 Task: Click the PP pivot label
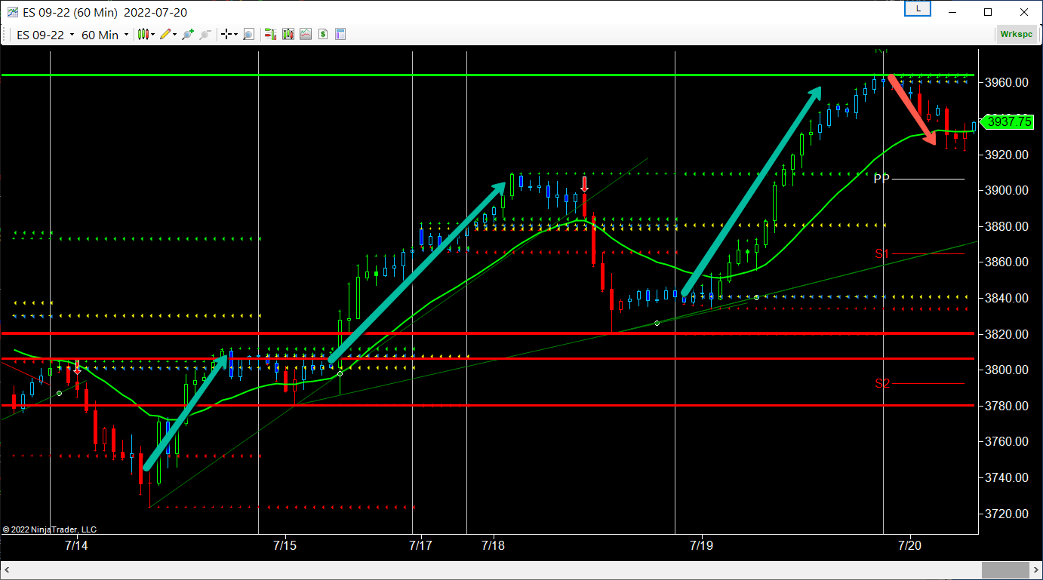coord(881,179)
